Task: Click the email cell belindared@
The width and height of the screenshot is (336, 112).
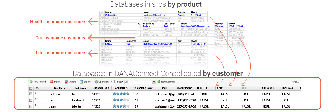Action: coord(164,94)
